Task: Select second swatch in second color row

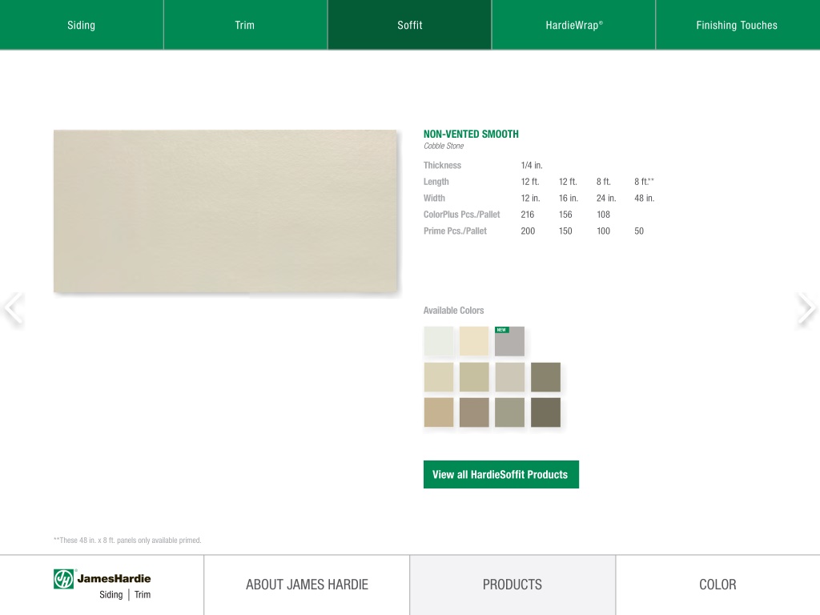Action: [474, 377]
